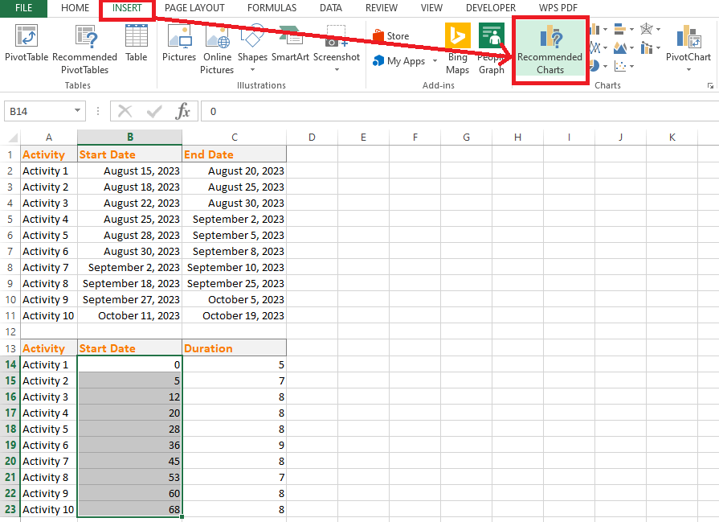Screen dimensions: 719x522
Task: Open the Insert Function fx button
Action: [x=182, y=111]
